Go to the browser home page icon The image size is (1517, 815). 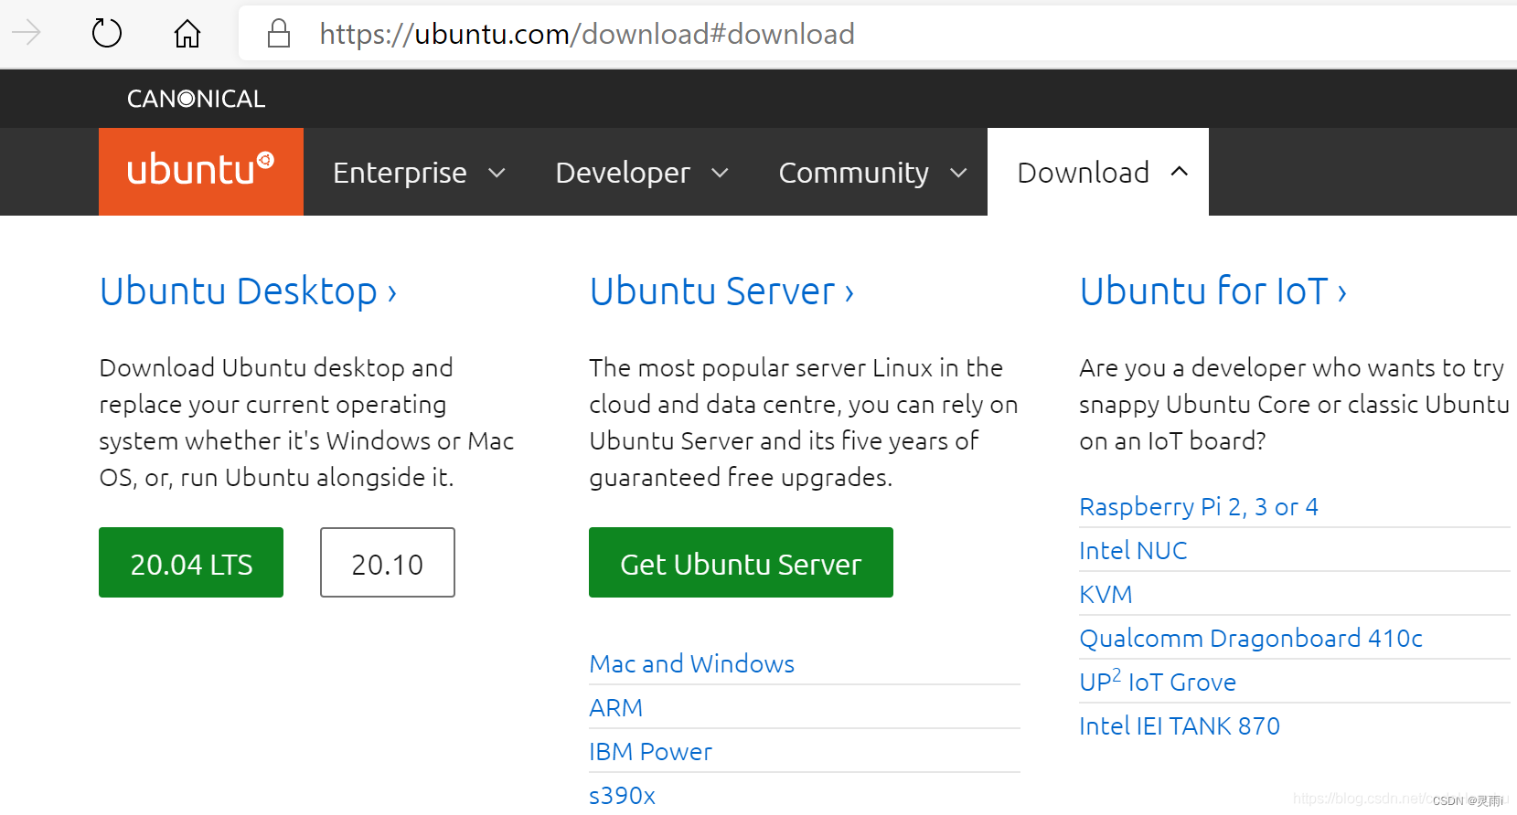point(187,34)
